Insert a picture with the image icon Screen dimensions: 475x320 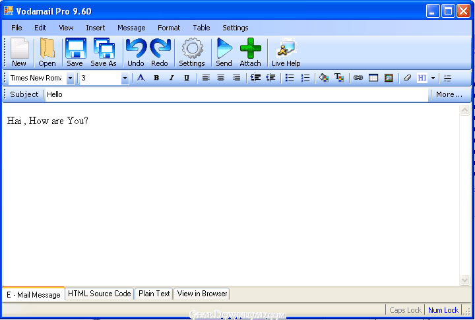[x=389, y=78]
